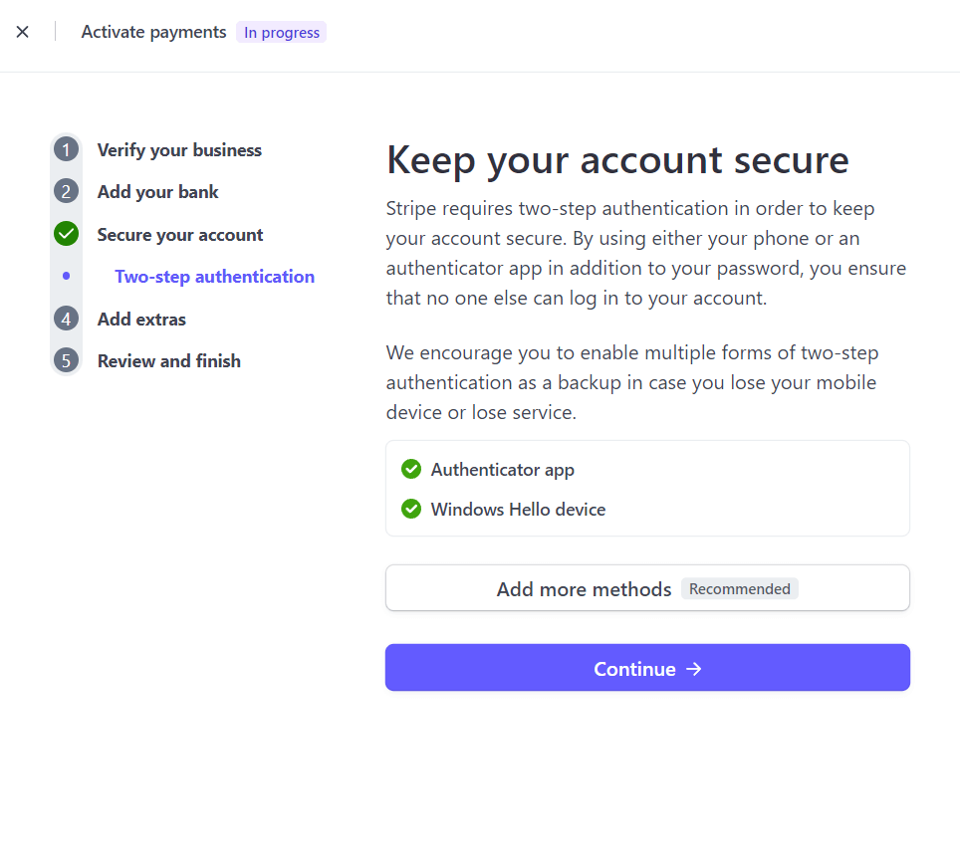Click the bullet marker next to Two-step authentication

66,276
